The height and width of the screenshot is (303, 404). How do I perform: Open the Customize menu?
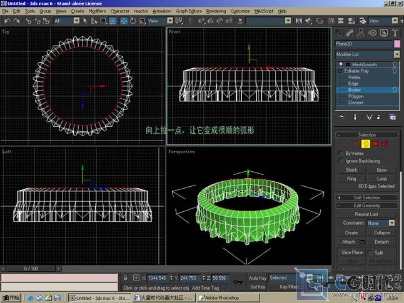pos(240,11)
